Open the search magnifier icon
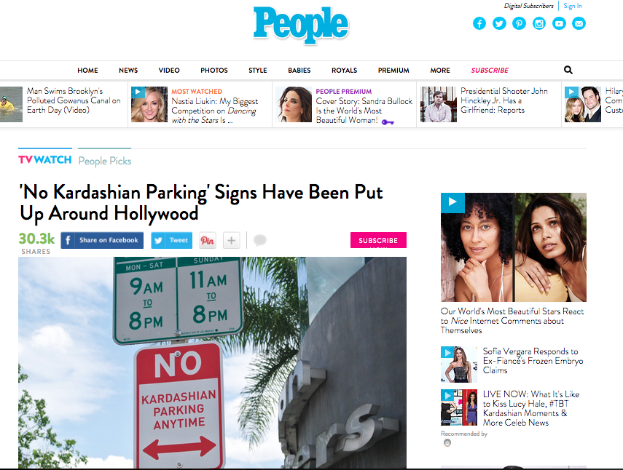The image size is (623, 470). click(x=568, y=70)
